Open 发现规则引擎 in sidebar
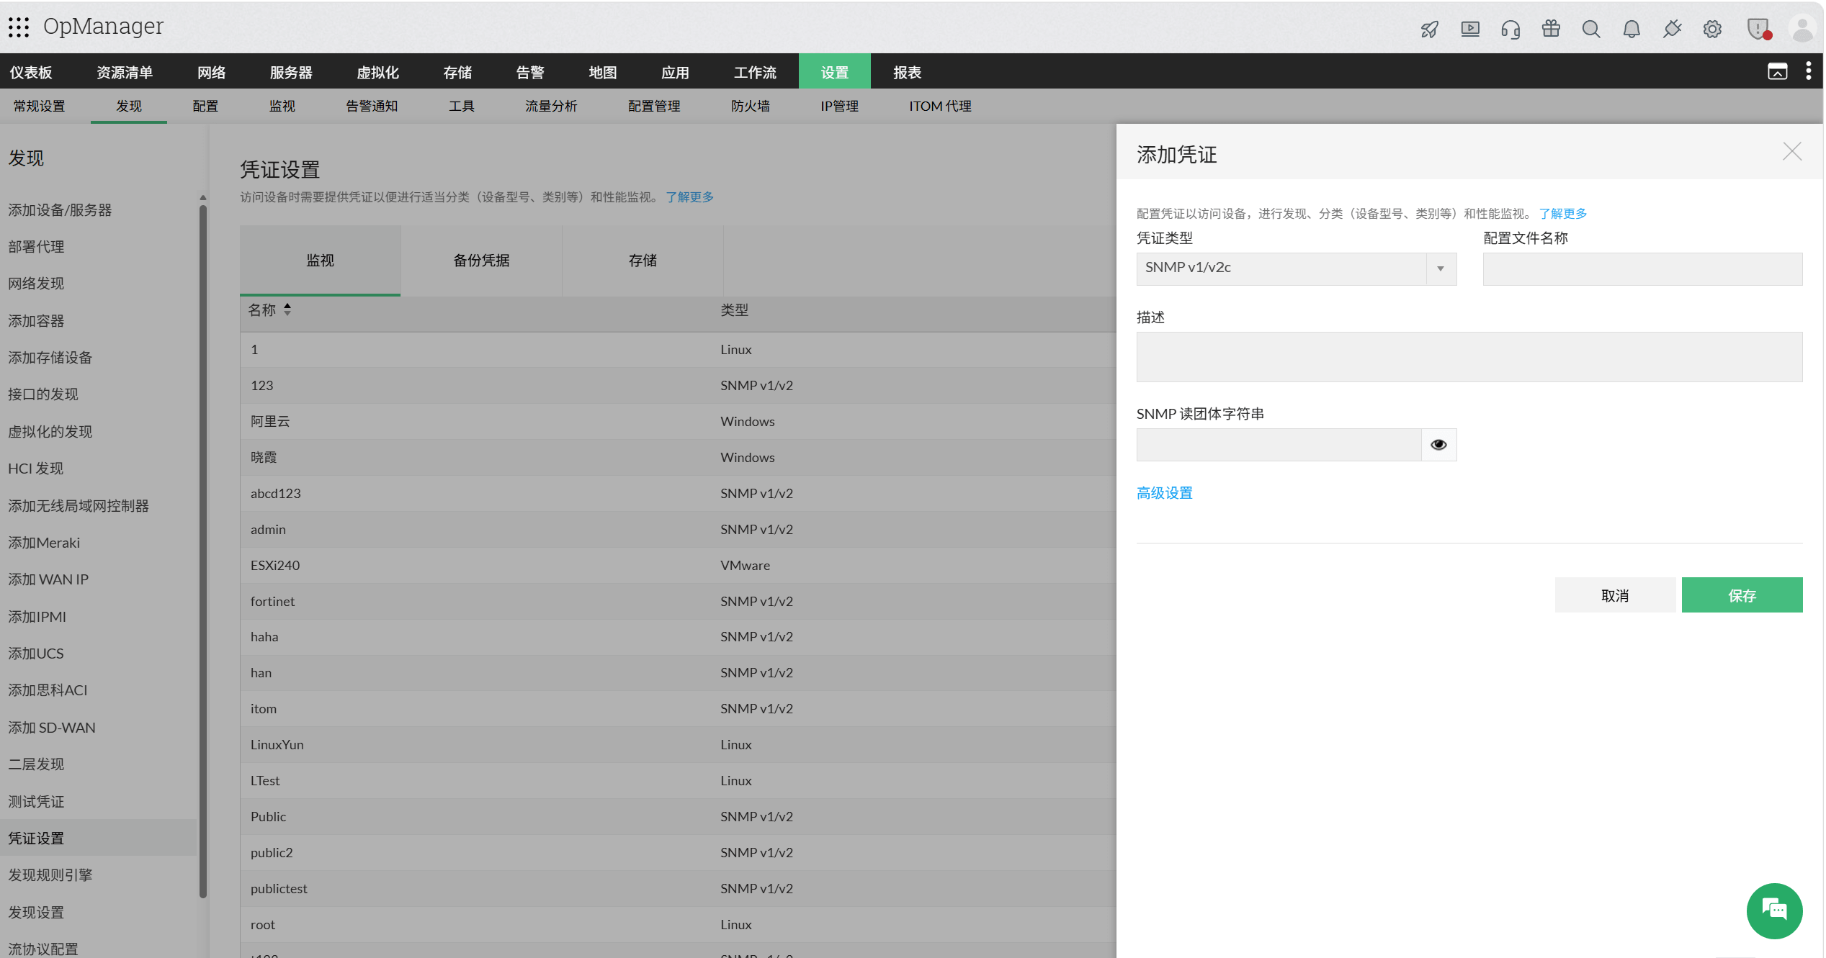The height and width of the screenshot is (958, 1826). point(50,875)
